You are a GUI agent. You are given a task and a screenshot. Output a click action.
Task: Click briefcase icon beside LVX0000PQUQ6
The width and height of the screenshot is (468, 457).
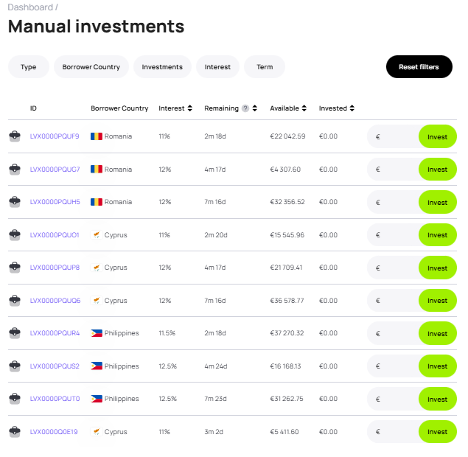(14, 301)
